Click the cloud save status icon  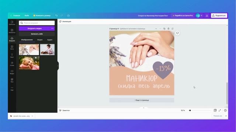pos(69,15)
